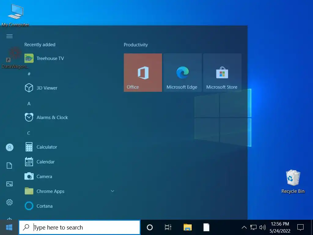Click the Productivity group title
This screenshot has width=313, height=235.
tap(136, 45)
